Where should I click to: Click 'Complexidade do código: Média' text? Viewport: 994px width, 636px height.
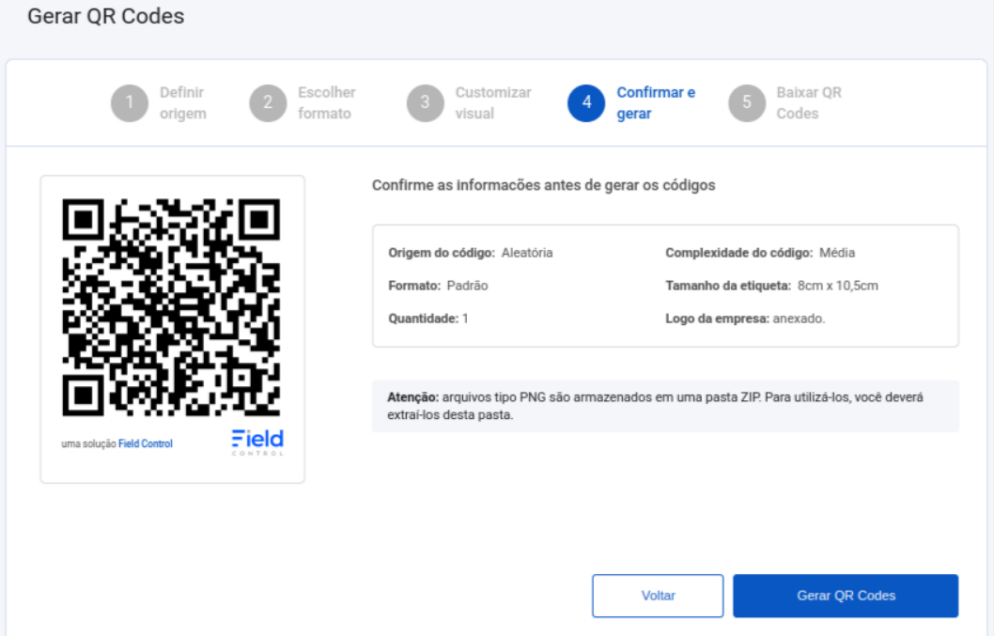pyautogui.click(x=760, y=253)
